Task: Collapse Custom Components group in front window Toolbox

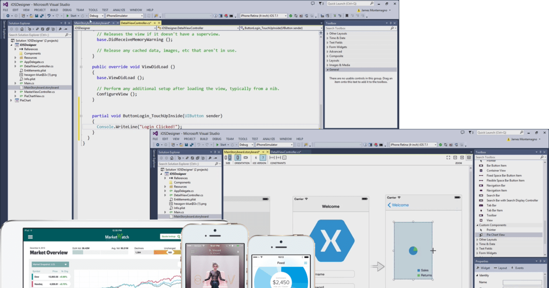Action: [x=478, y=225]
